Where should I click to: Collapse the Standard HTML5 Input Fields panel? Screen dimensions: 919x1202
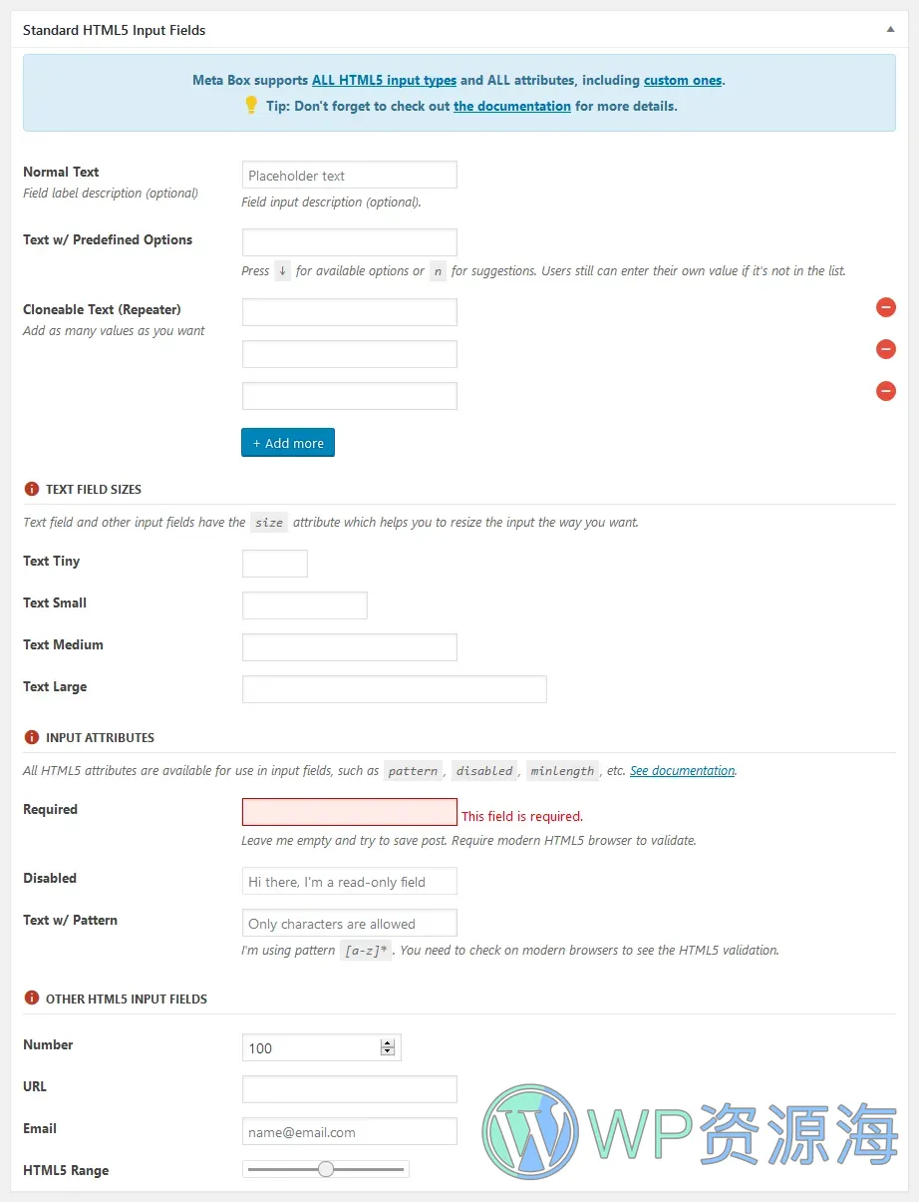click(x=890, y=30)
